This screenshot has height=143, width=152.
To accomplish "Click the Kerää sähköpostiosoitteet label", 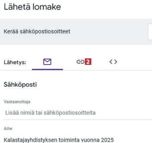I will point(37,32).
